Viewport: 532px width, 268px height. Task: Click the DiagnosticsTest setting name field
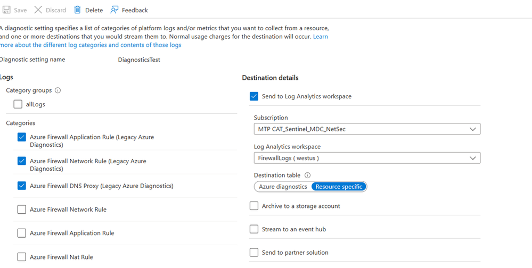(139, 60)
